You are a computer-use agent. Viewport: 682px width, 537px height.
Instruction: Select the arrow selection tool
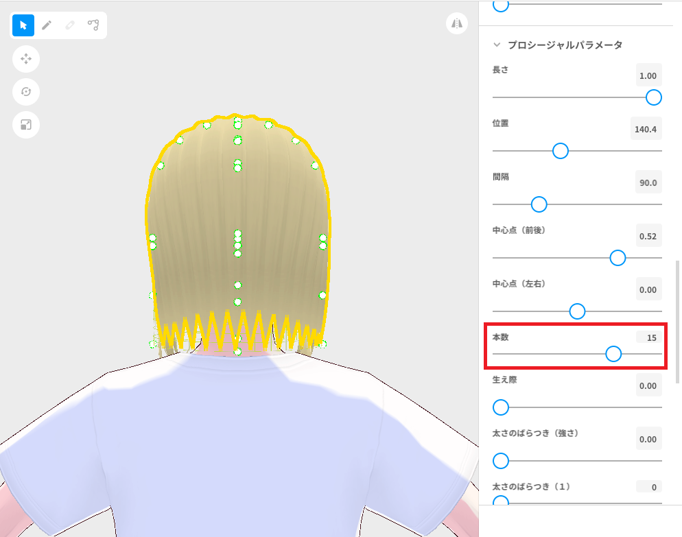[23, 25]
